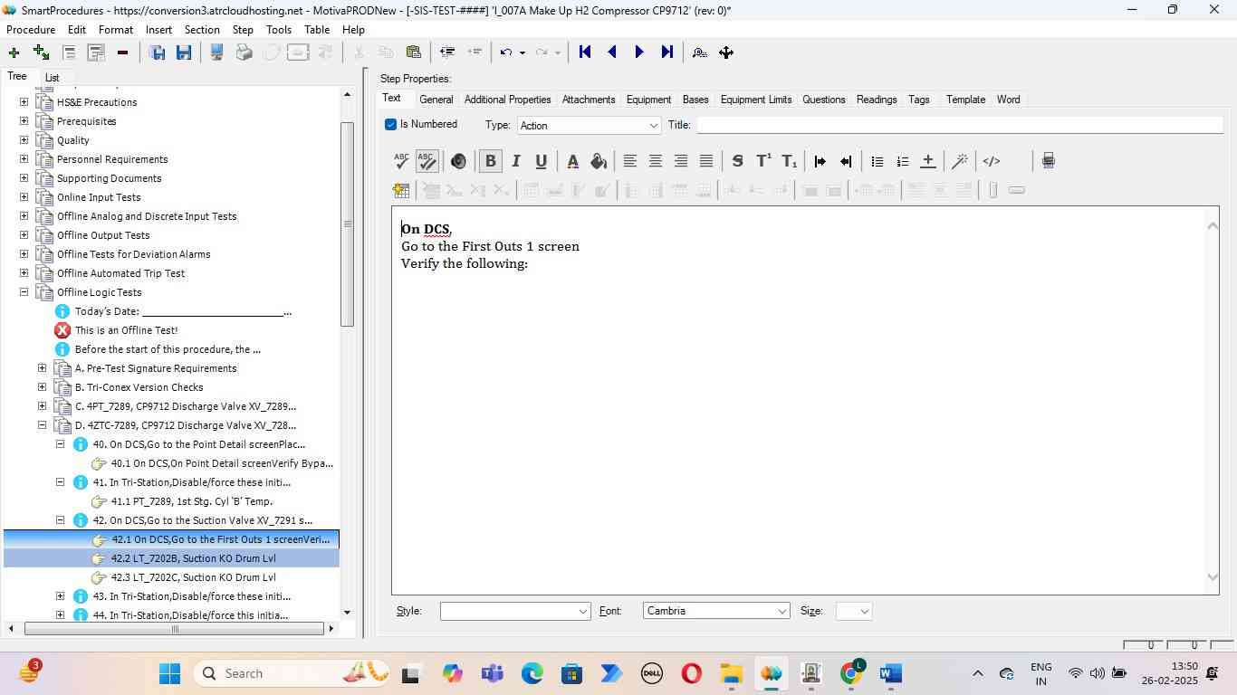Click the insert table icon
This screenshot has width=1237, height=695.
coord(401,190)
